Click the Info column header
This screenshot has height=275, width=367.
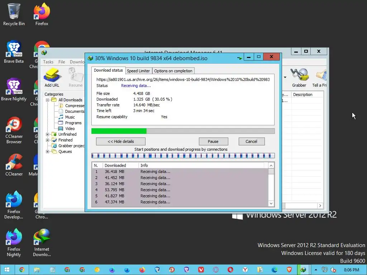pyautogui.click(x=201, y=165)
